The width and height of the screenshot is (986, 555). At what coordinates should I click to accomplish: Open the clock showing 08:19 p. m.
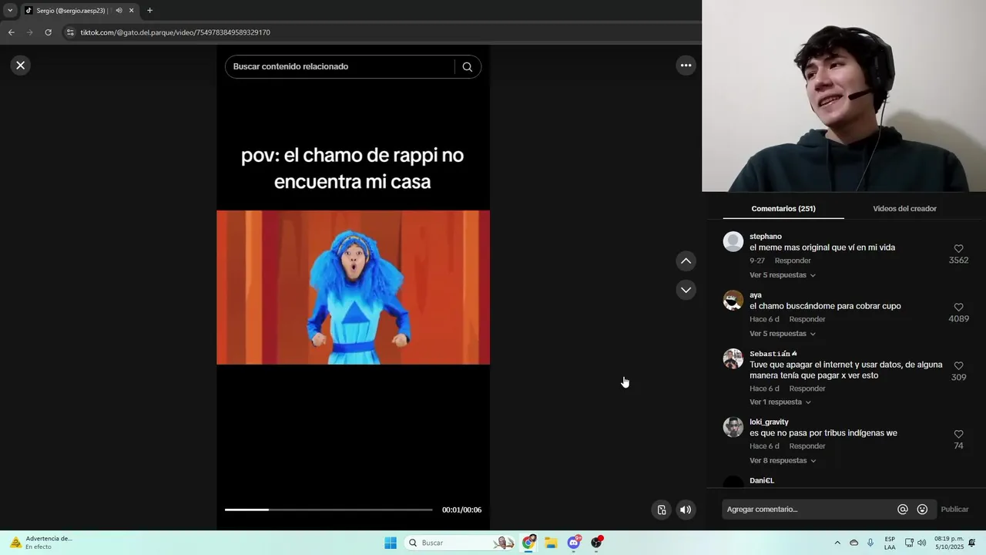[949, 543]
